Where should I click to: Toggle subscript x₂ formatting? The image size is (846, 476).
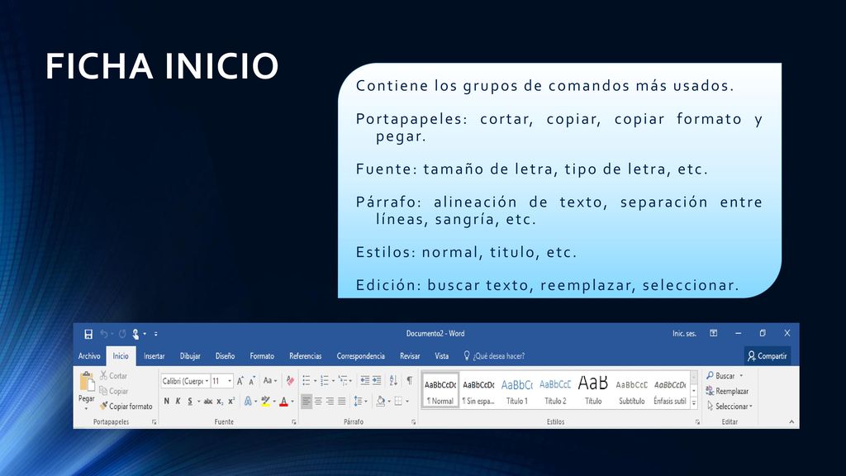[220, 401]
